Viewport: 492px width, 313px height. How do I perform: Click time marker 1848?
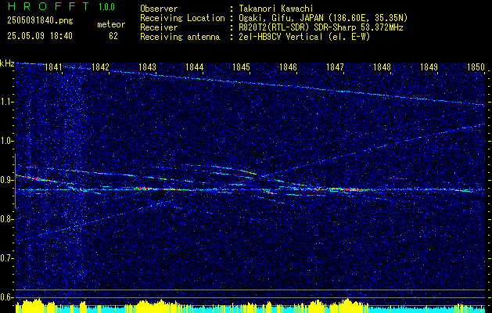tap(382, 67)
